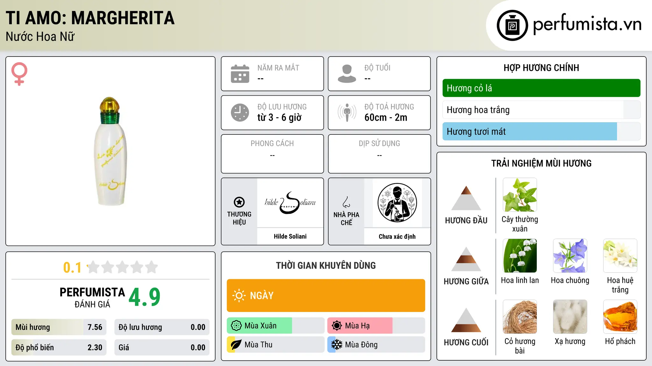Click the Độ tuổi label
This screenshot has width=652, height=366.
click(377, 68)
